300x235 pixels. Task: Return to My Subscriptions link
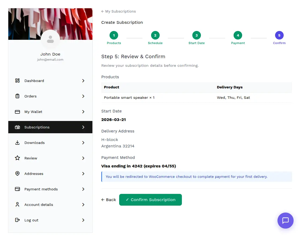click(x=118, y=11)
